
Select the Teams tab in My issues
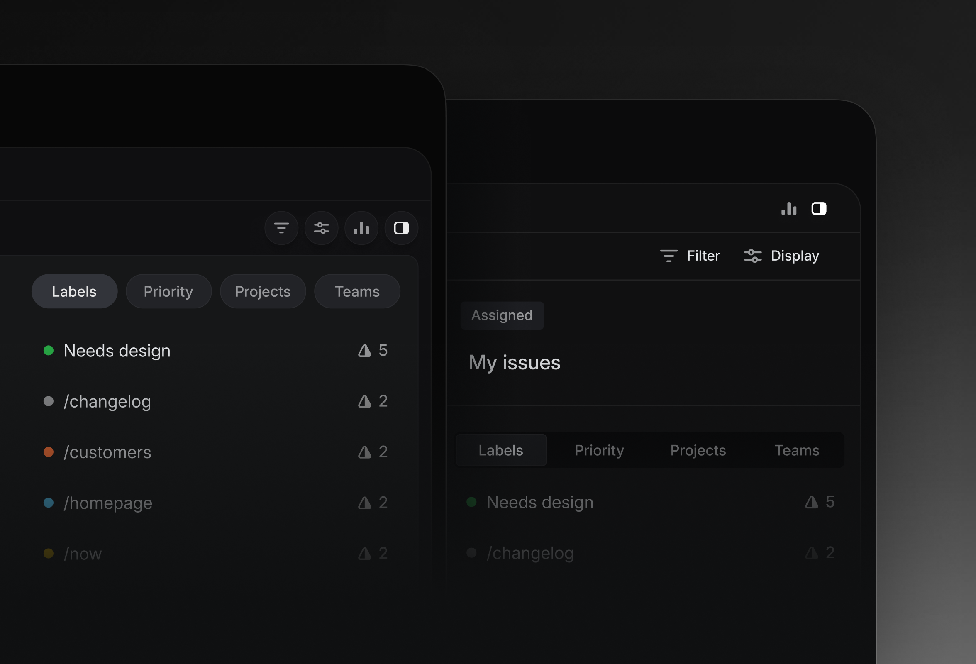pos(797,450)
